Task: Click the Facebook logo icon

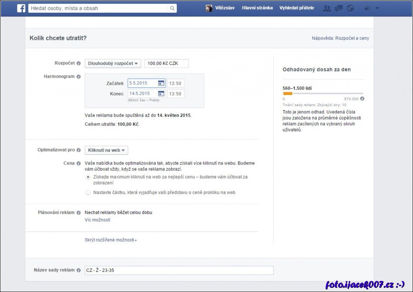Action: (21, 8)
